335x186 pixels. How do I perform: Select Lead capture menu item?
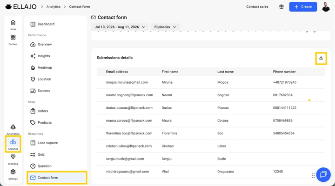[57, 143]
